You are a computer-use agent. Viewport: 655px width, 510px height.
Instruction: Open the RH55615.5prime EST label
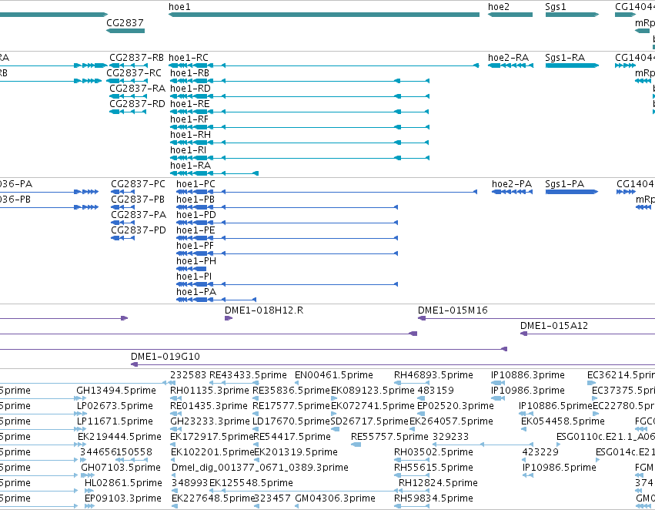tap(433, 468)
